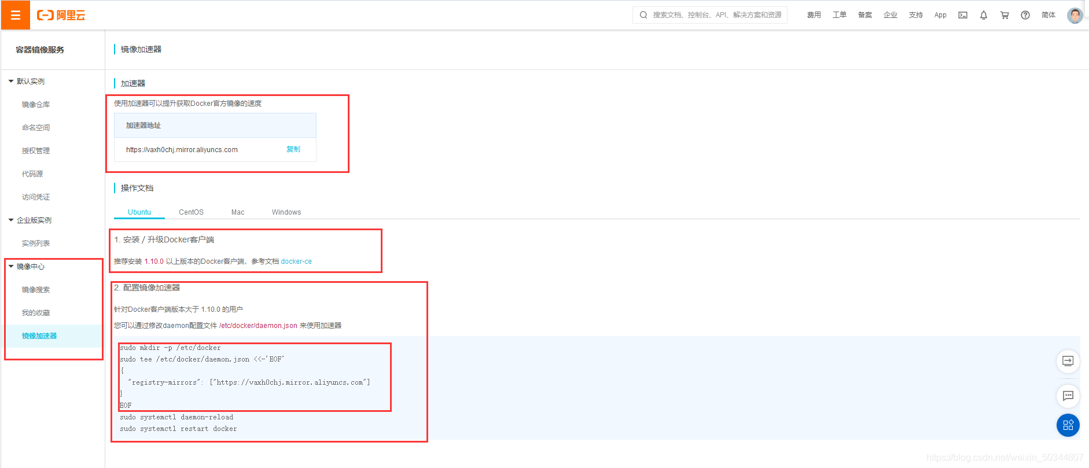Image resolution: width=1089 pixels, height=468 pixels.
Task: Open the 企业 menu
Action: point(891,15)
